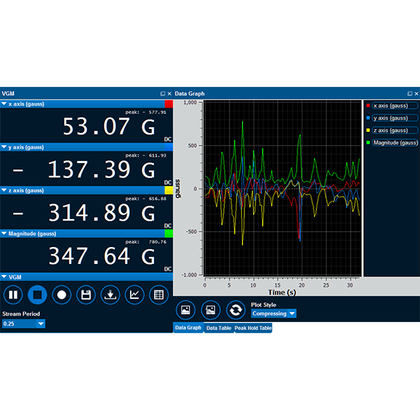The height and width of the screenshot is (420, 420).
Task: Pause the VGM data stream
Action: pos(13,295)
